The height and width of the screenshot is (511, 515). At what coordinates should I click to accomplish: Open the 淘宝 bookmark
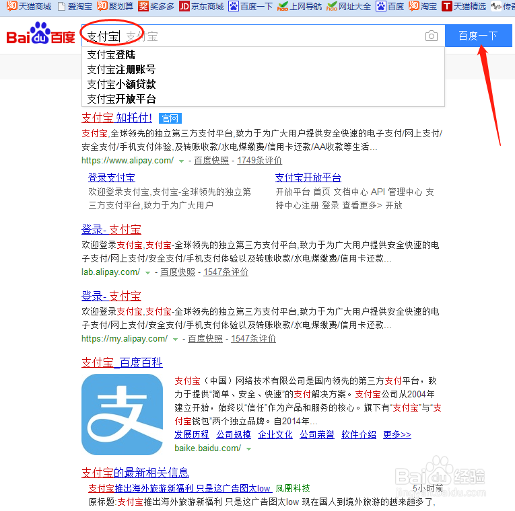coord(423,6)
